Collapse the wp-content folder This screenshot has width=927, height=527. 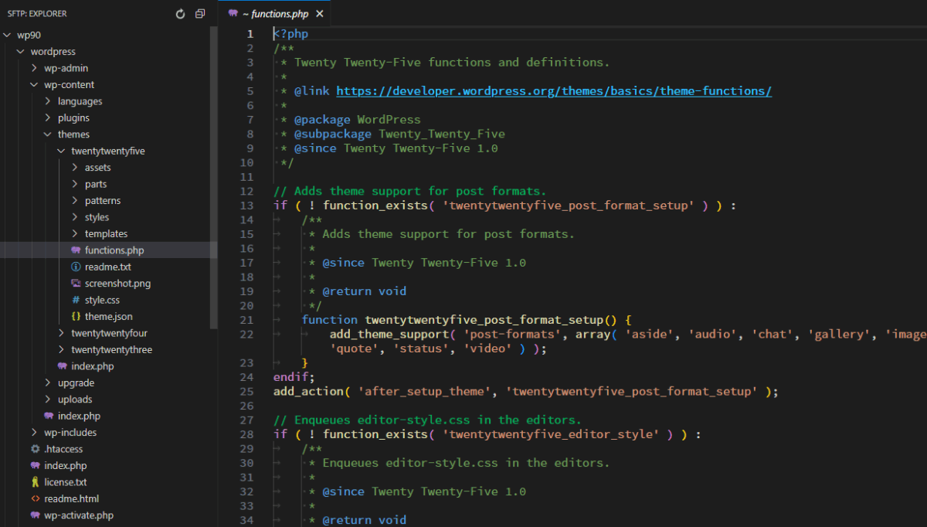coord(35,85)
